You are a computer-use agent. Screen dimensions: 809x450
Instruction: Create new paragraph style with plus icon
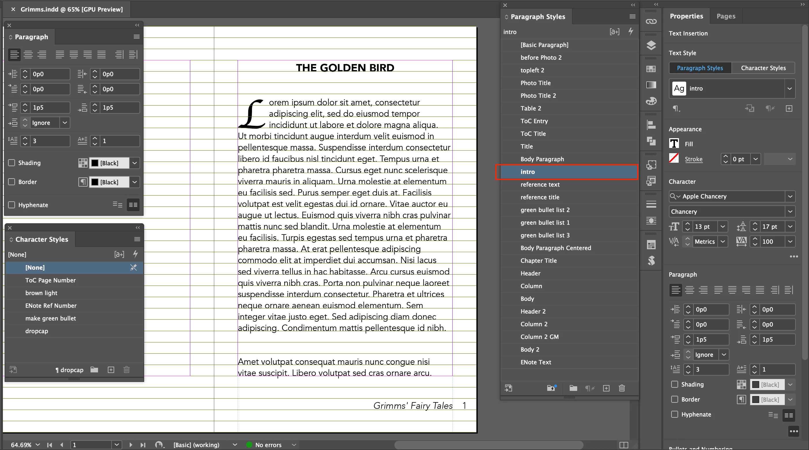pos(606,388)
